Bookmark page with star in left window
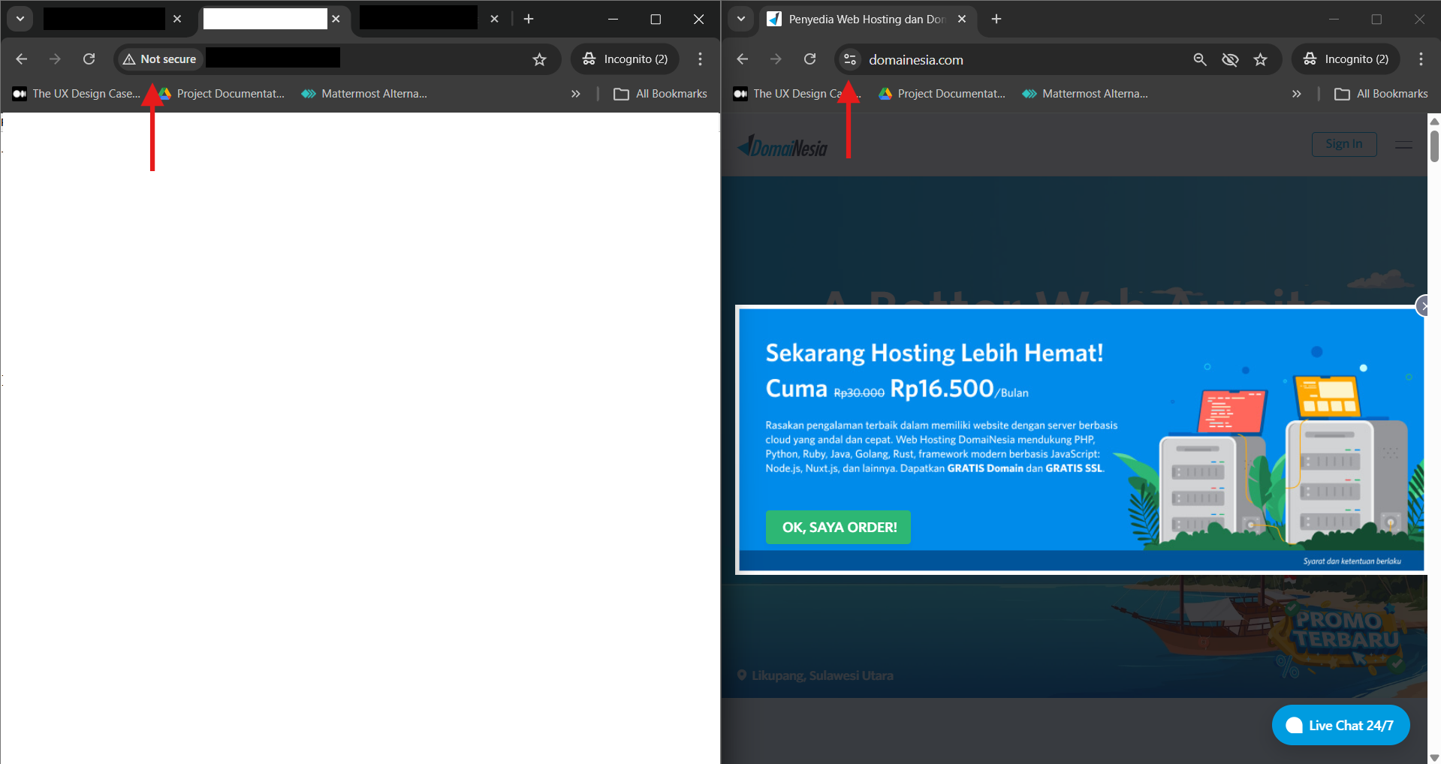The height and width of the screenshot is (764, 1441). pos(539,59)
